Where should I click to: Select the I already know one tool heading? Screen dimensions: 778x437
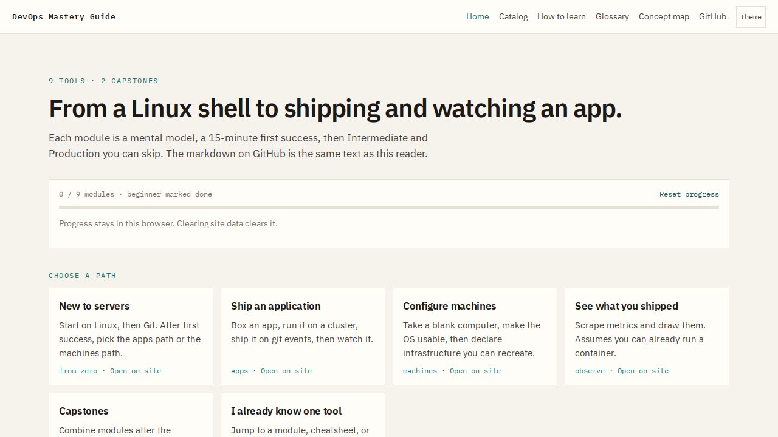[x=286, y=411]
